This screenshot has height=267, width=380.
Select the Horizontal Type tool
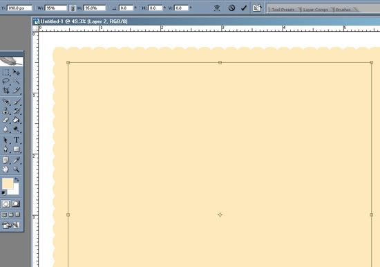[17, 140]
